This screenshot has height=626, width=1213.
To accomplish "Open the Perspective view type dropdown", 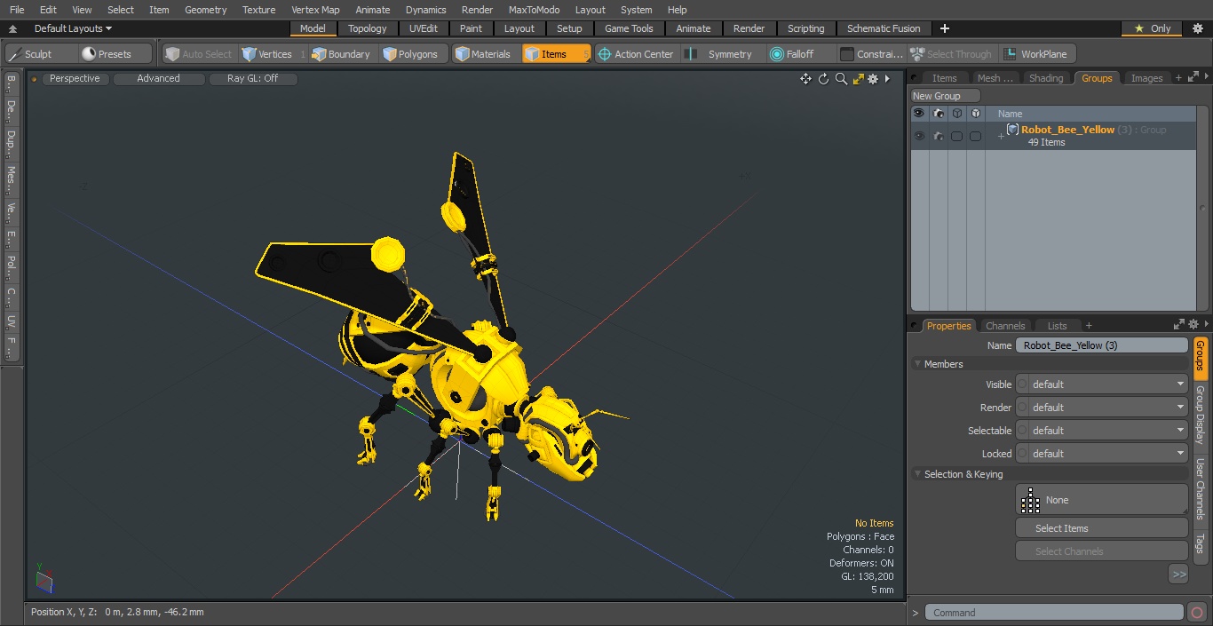I will pyautogui.click(x=75, y=79).
